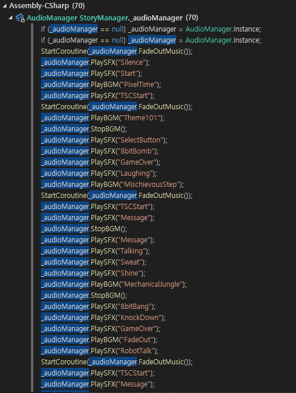Click the private field icon beside AudioManager
Screen dimensions: 296x393
20,18
